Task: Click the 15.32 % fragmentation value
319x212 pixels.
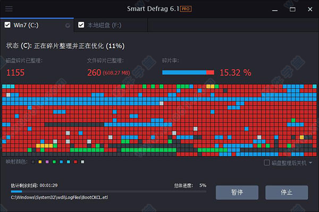Action: coord(236,73)
